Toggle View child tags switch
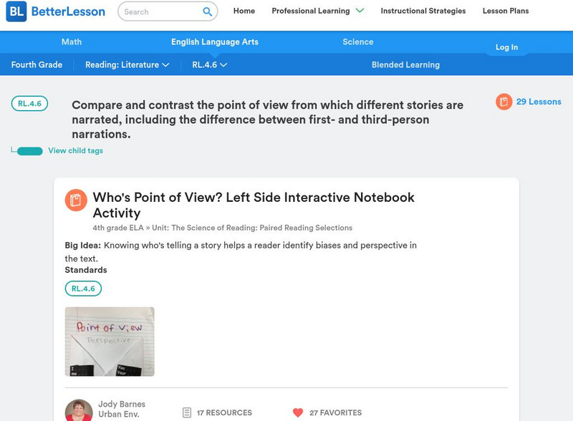The image size is (573, 421). click(29, 151)
